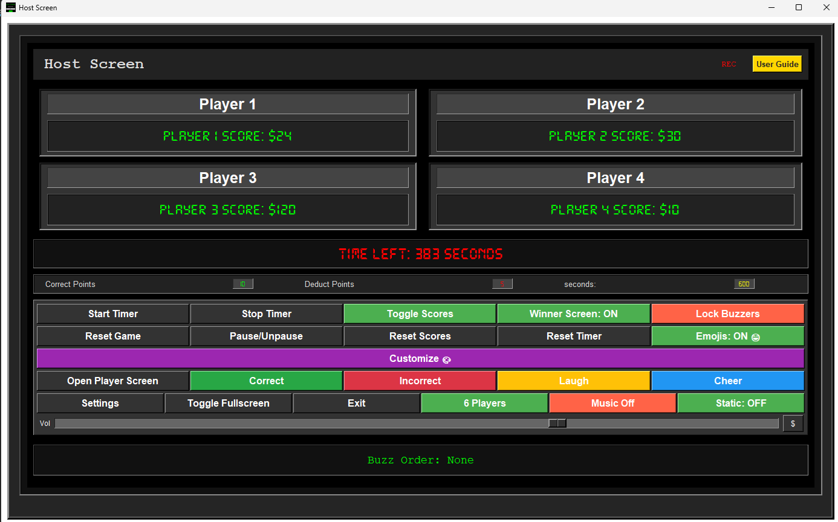Mark the answer as Correct
Viewport: 838px width, 522px height.
[266, 381]
